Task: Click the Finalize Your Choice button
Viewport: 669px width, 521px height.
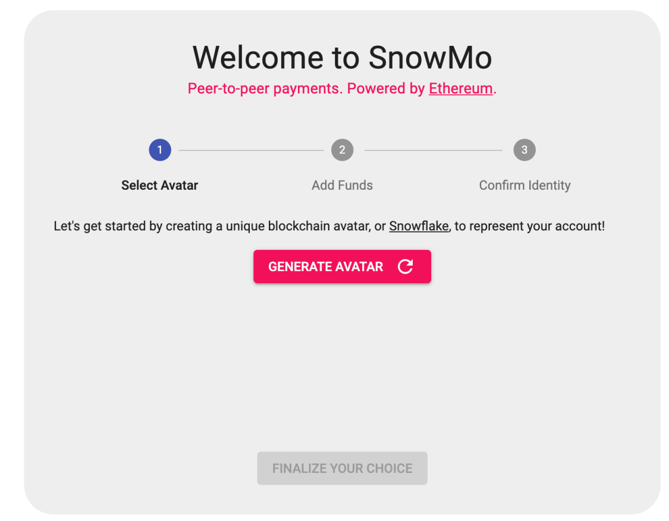Action: (x=342, y=468)
